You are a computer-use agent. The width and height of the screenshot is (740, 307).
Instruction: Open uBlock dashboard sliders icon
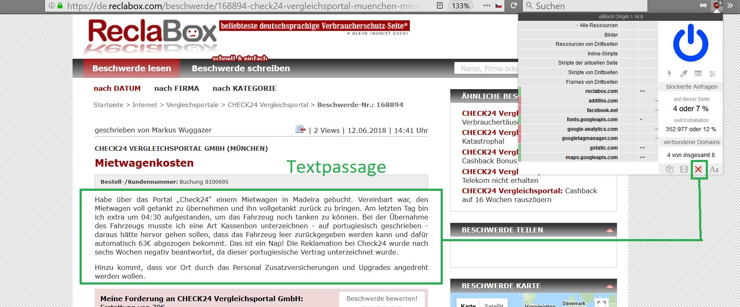point(712,74)
